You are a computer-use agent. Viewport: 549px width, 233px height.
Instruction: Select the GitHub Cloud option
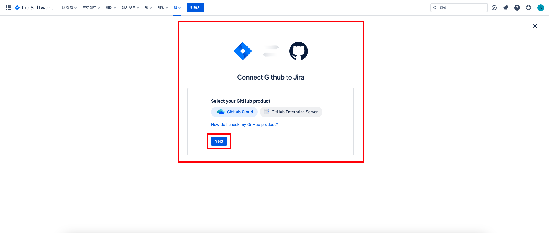[234, 112]
